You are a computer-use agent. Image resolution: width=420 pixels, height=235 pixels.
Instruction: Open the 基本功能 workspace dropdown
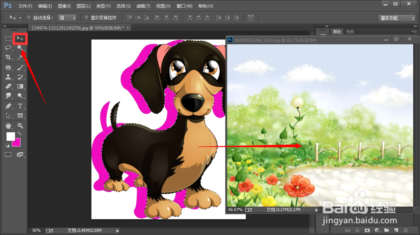click(397, 18)
